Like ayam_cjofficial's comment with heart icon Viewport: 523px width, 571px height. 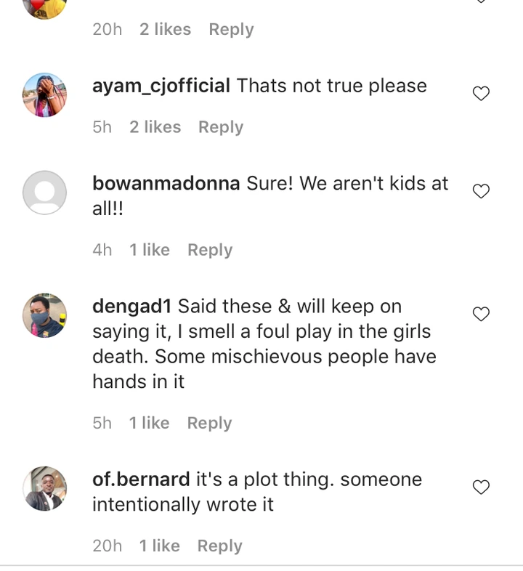click(x=481, y=94)
